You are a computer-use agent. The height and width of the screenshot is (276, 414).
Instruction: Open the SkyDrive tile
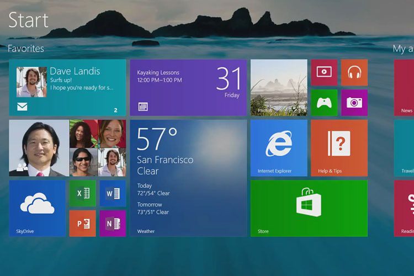pyautogui.click(x=37, y=209)
